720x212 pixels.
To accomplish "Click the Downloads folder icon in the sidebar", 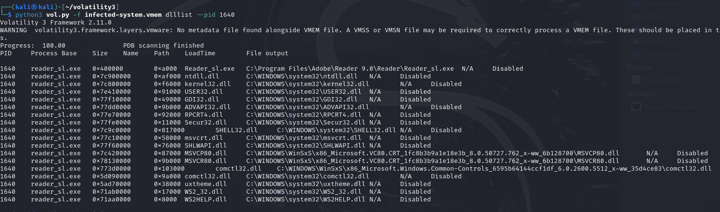I will click(x=636, y=54).
